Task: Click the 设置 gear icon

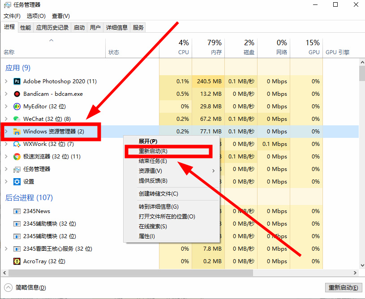Action: point(17,181)
